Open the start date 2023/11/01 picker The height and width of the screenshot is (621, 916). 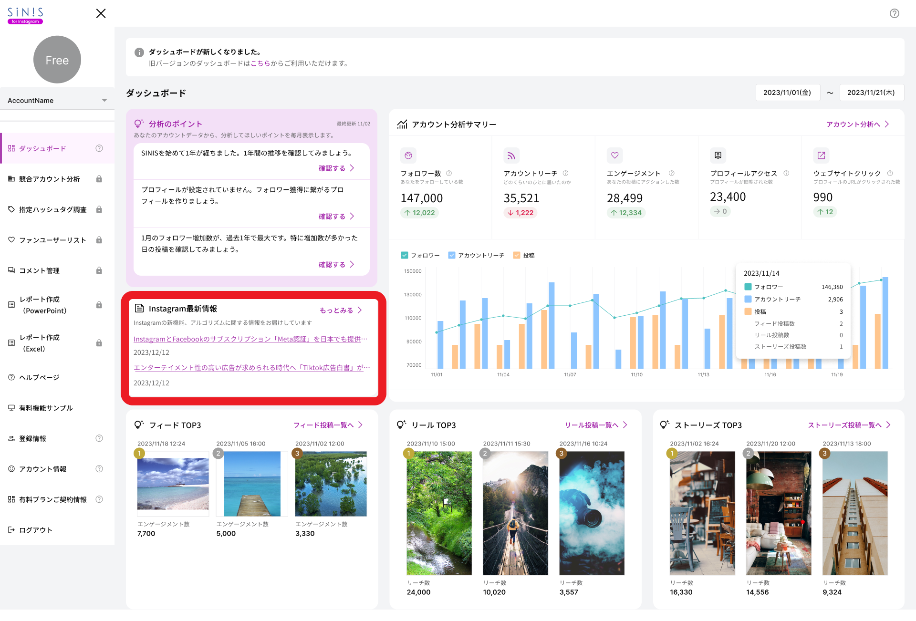pos(787,93)
